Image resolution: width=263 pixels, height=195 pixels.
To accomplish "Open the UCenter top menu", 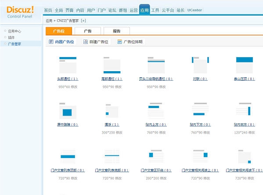I will 195,10.
